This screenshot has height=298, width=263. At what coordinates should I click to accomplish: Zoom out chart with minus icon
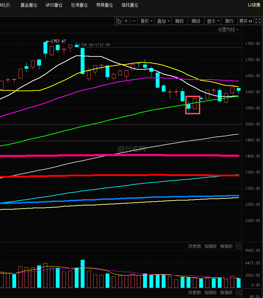point(134,21)
